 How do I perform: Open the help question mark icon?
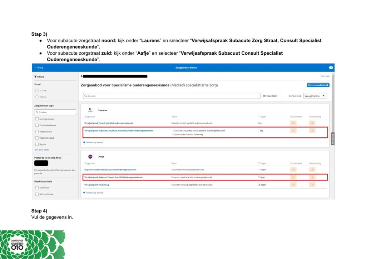(x=331, y=68)
